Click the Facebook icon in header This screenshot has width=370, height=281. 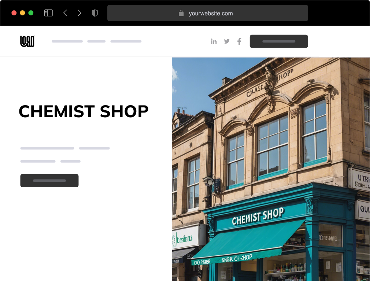[x=239, y=41]
